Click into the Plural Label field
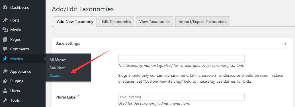The image size is (295, 107). 181,97
